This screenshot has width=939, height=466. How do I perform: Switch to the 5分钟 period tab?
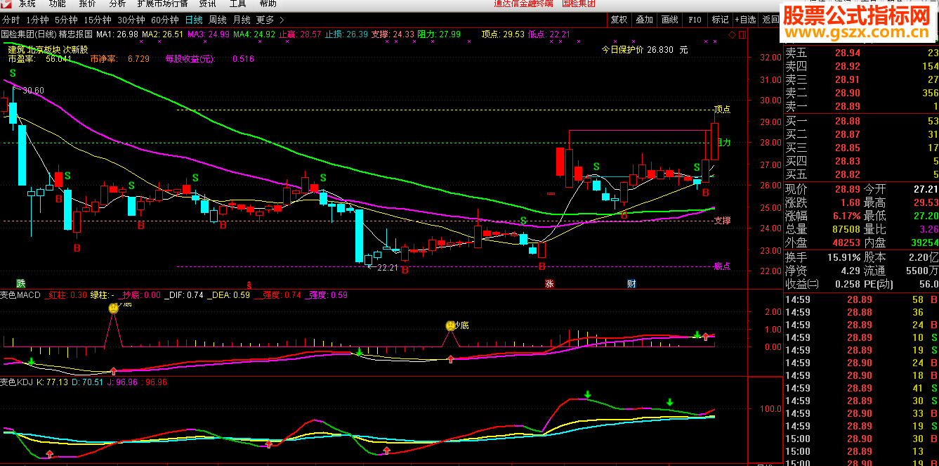point(66,20)
